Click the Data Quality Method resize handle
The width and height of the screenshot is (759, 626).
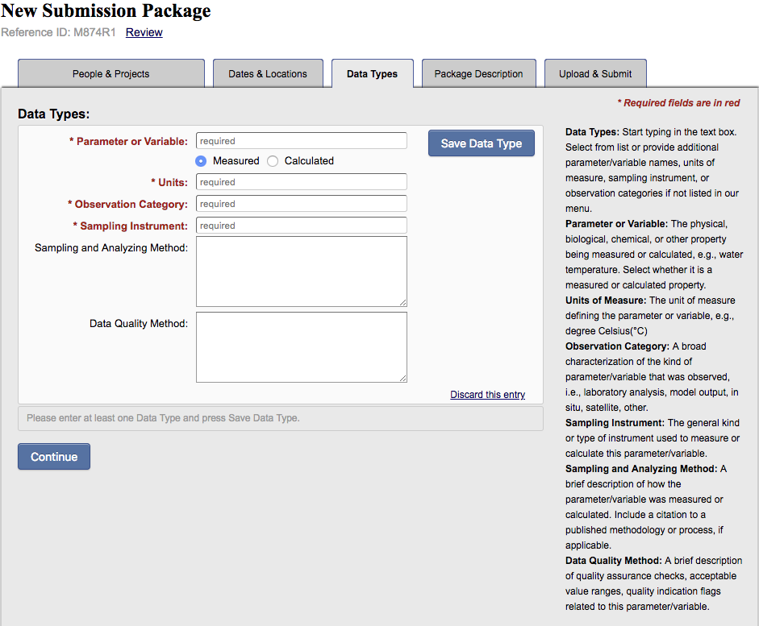402,378
